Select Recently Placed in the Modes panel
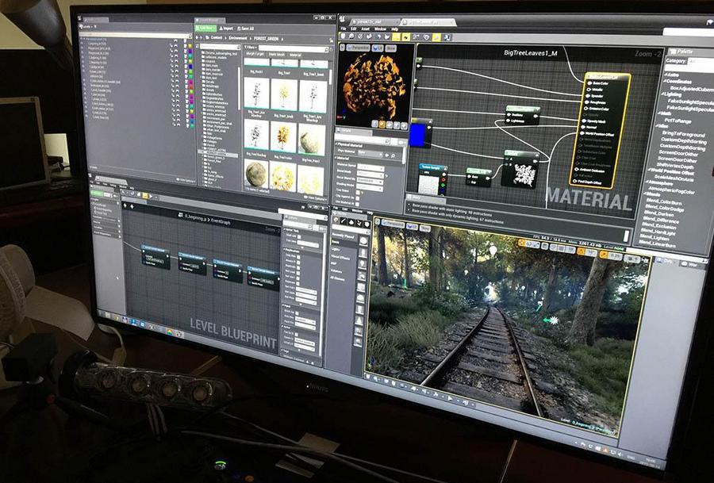The height and width of the screenshot is (483, 714). [343, 236]
